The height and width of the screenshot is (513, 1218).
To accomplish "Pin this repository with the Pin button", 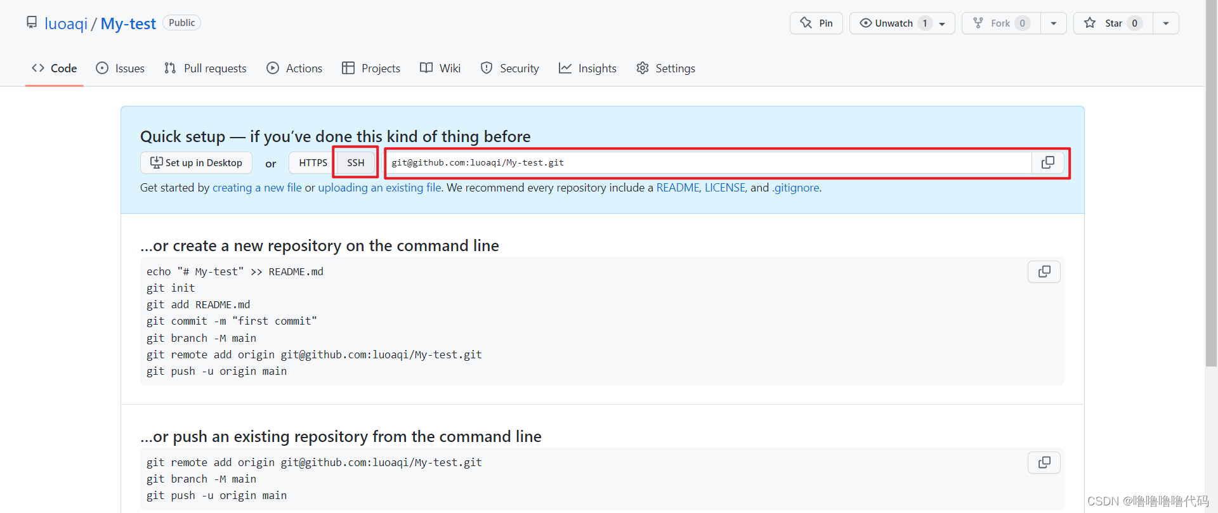I will [x=816, y=23].
